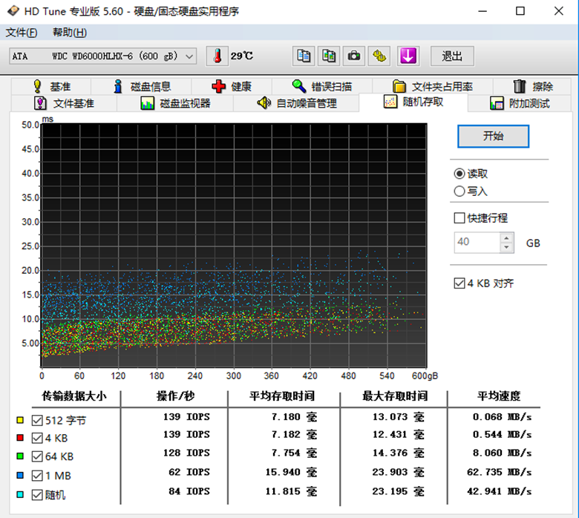The height and width of the screenshot is (518, 579).
Task: Increase the GB stepper value
Action: tap(506, 237)
